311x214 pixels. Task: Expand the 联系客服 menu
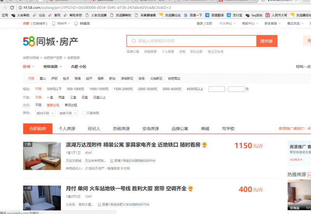(x=273, y=24)
